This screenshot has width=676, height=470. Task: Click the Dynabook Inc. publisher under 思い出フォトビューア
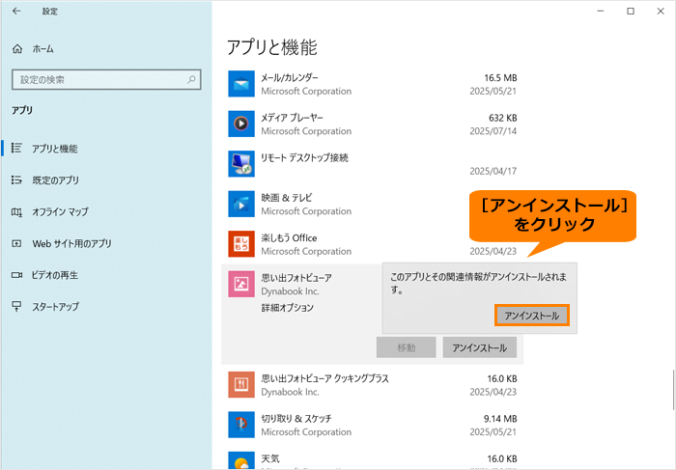tap(290, 291)
